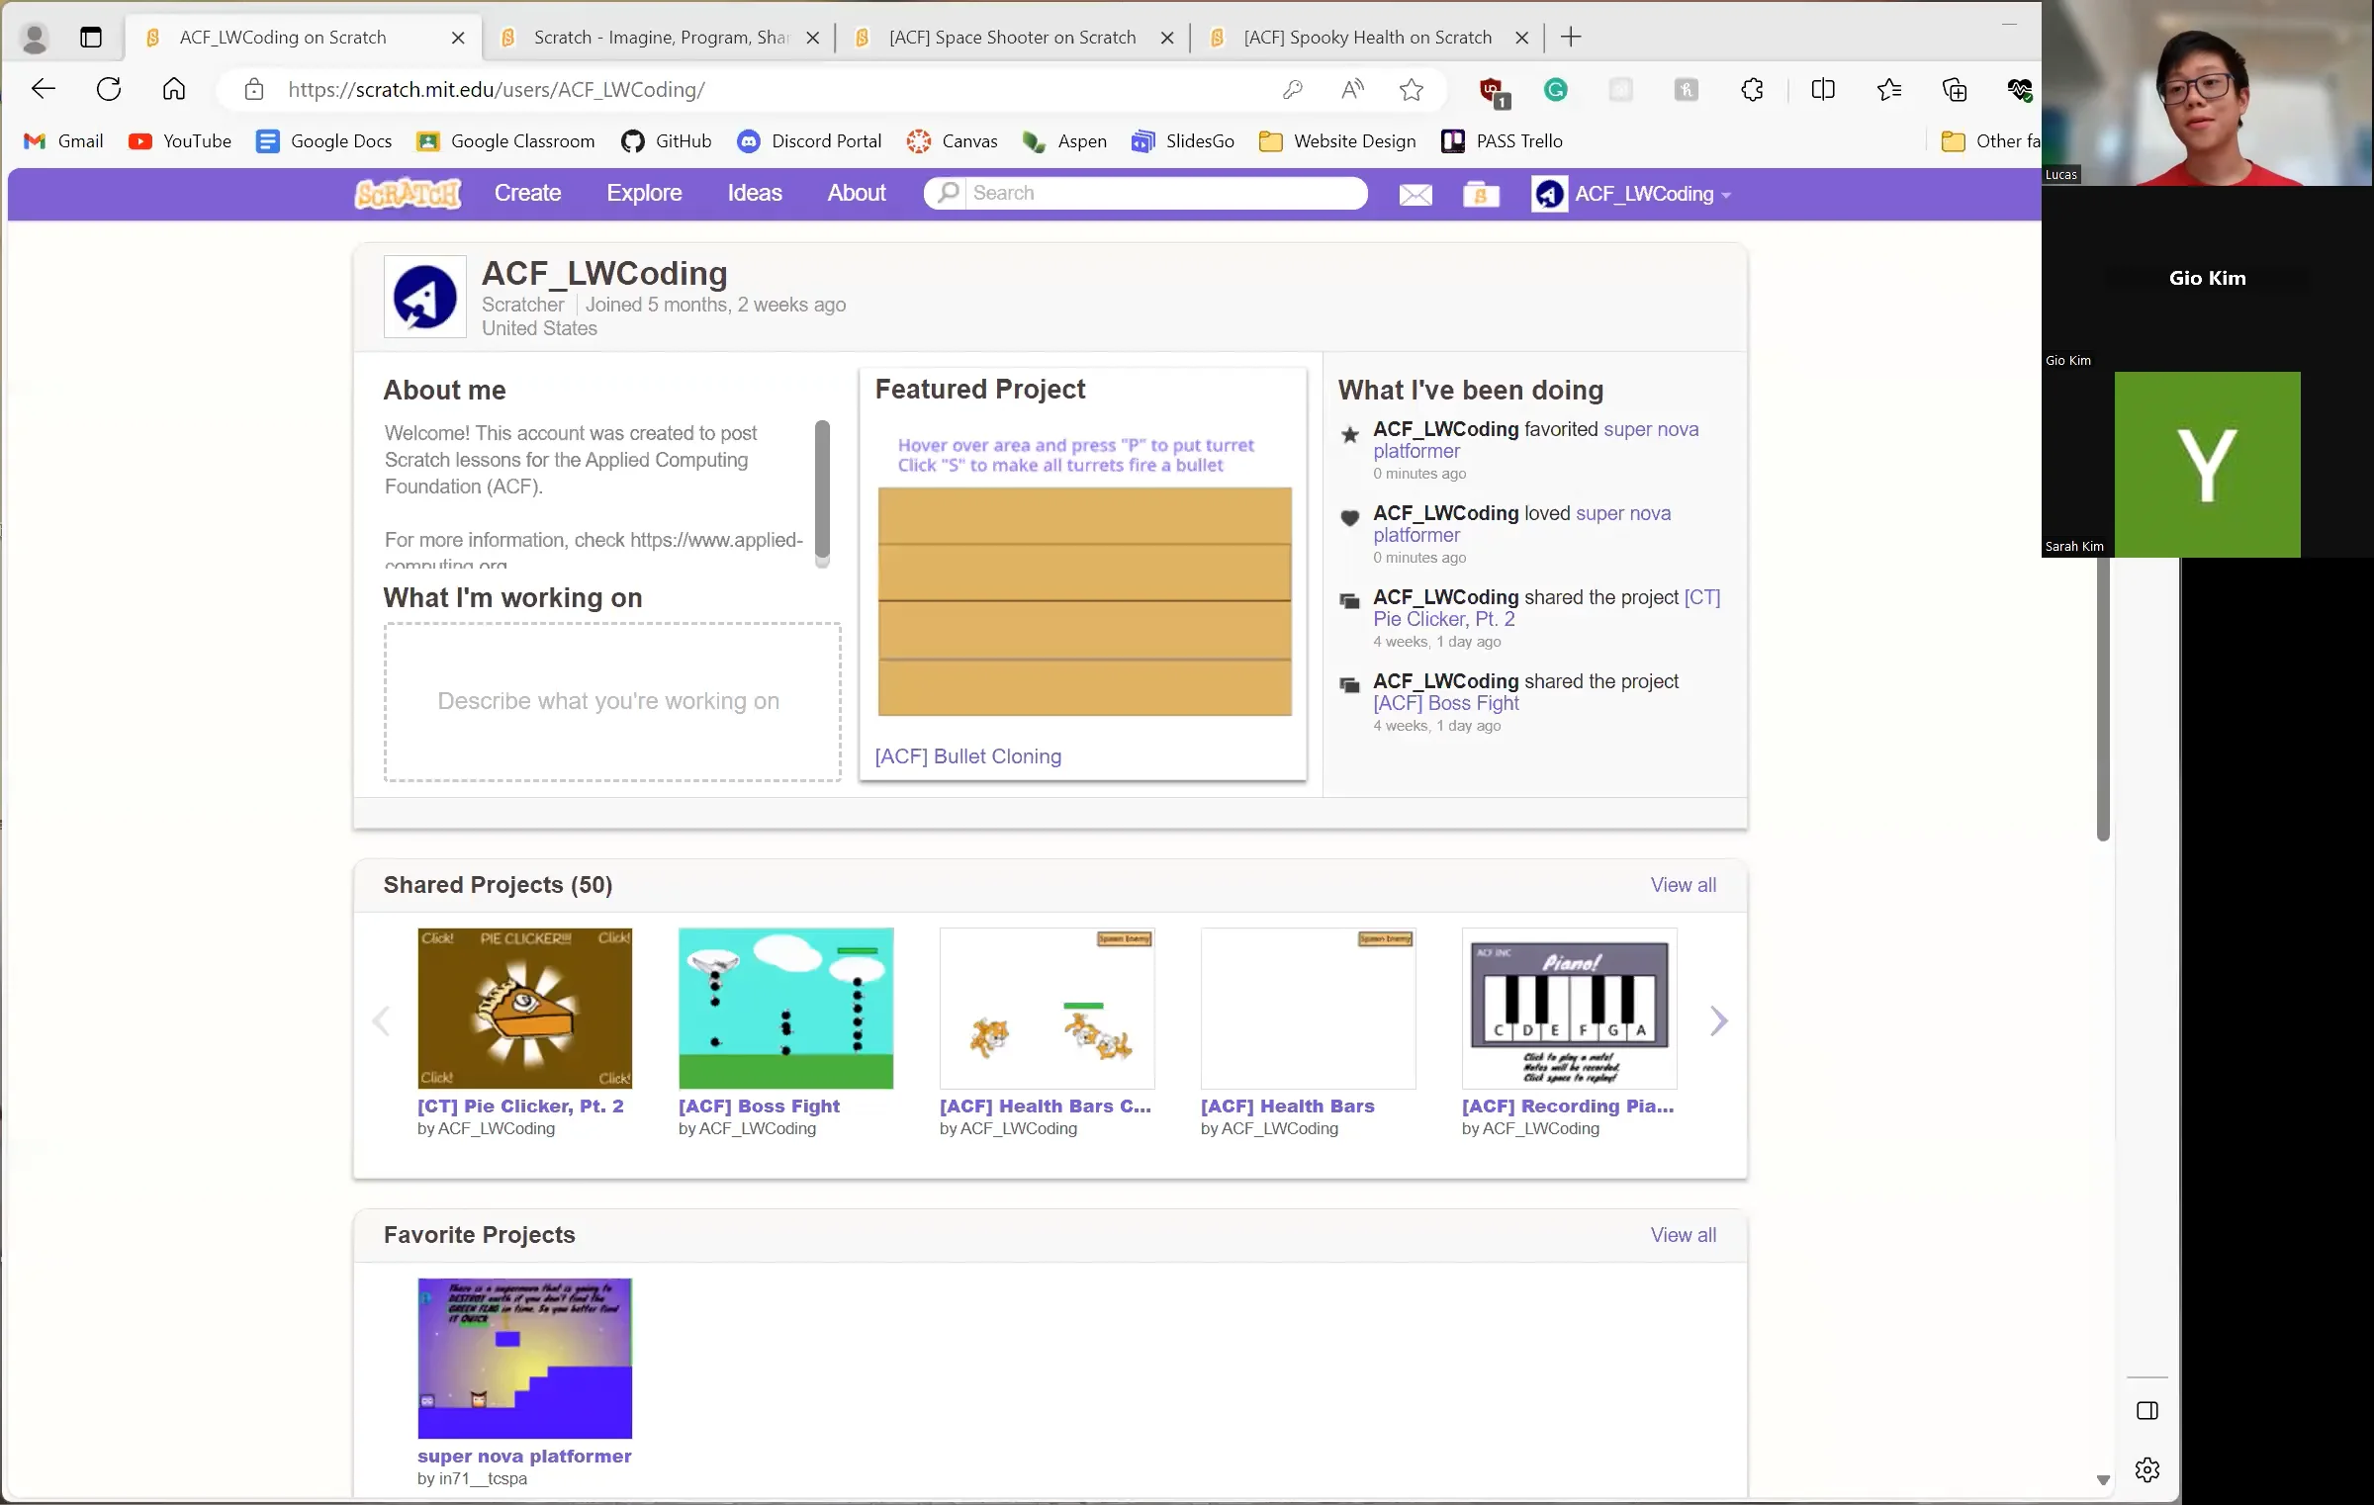Open My Stuff using the folder icon

(x=1479, y=194)
